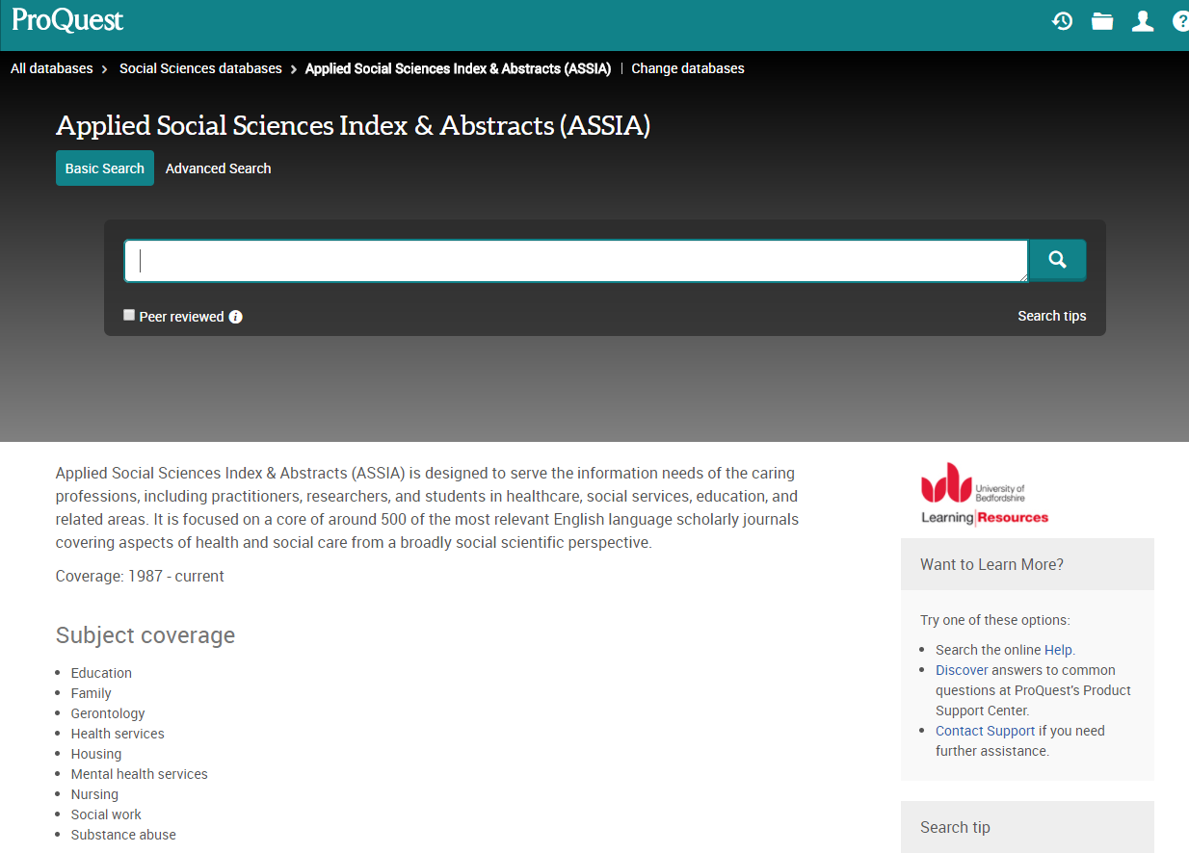Click the Social work subject list item
The image size is (1189, 853).
point(106,814)
